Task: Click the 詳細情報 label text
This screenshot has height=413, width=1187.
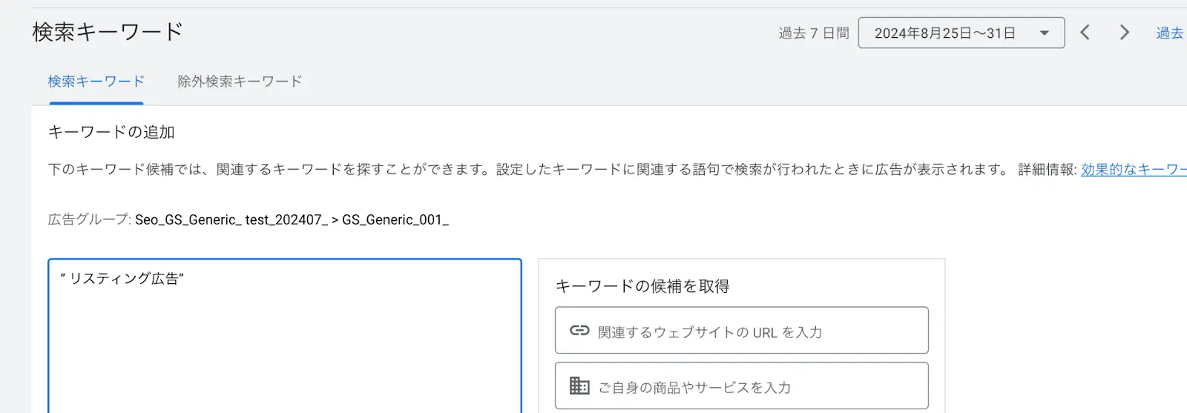Action: pos(1046,170)
